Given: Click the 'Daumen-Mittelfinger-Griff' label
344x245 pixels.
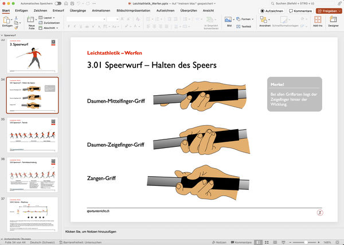Looking at the screenshot, I should coord(116,101).
